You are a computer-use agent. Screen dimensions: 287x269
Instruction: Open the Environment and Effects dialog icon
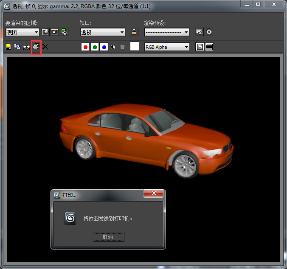click(x=209, y=32)
